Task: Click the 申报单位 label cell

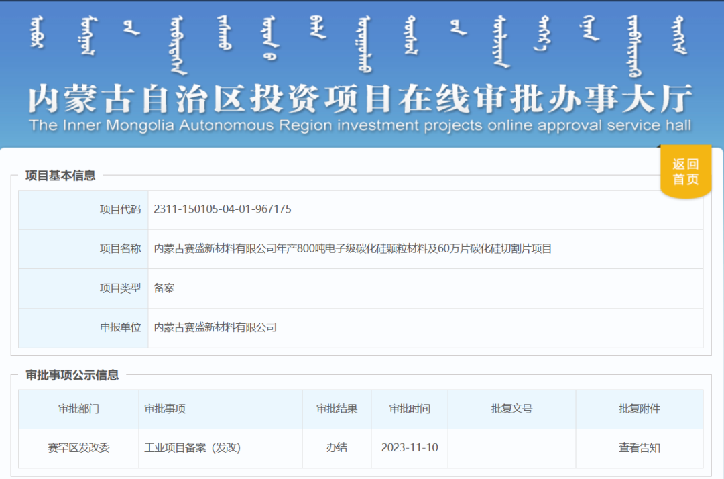Action: [83, 328]
